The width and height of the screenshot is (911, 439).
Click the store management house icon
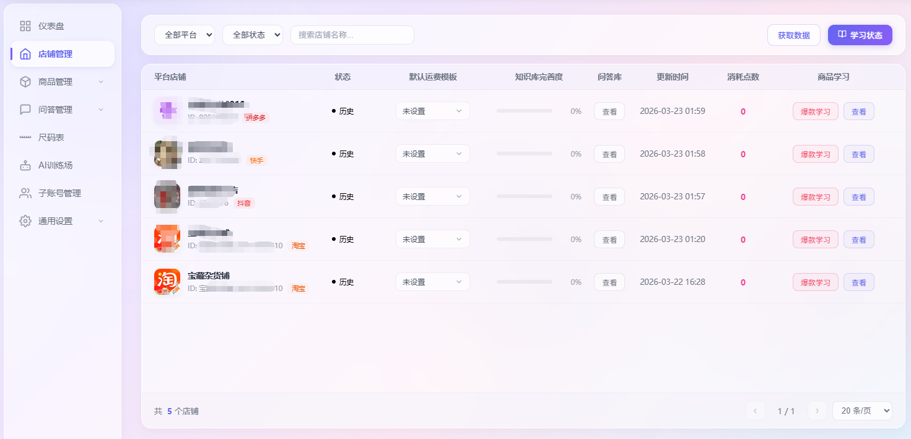pyautogui.click(x=25, y=54)
